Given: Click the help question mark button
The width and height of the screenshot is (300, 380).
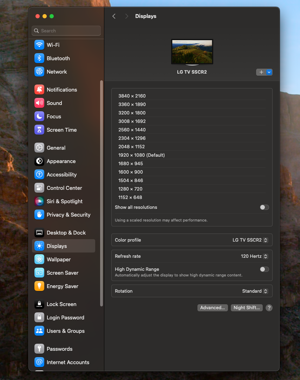Looking at the screenshot, I should [x=269, y=308].
